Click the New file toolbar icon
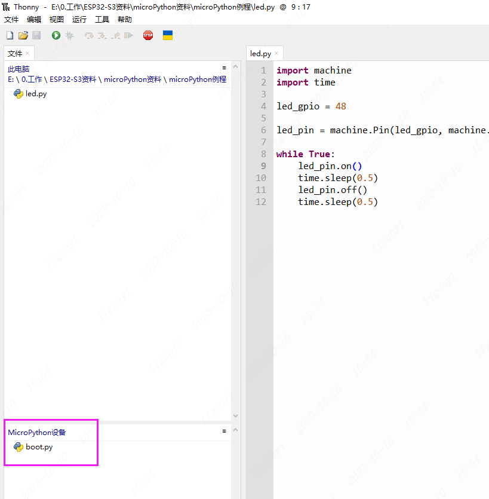The width and height of the screenshot is (489, 499). click(x=10, y=35)
